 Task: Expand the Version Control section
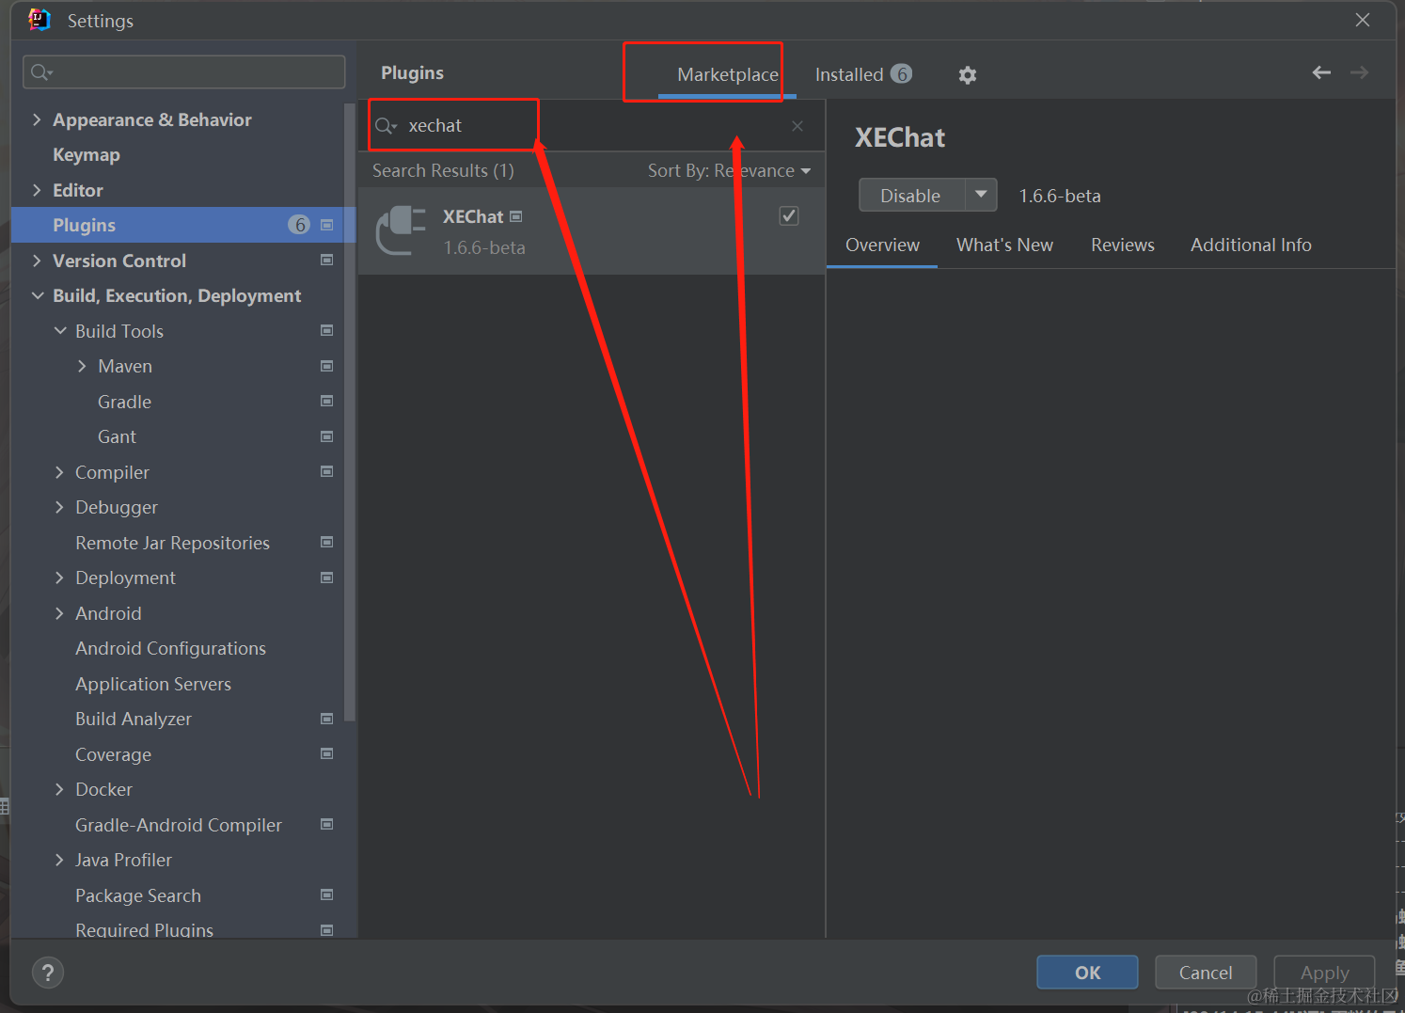point(37,261)
